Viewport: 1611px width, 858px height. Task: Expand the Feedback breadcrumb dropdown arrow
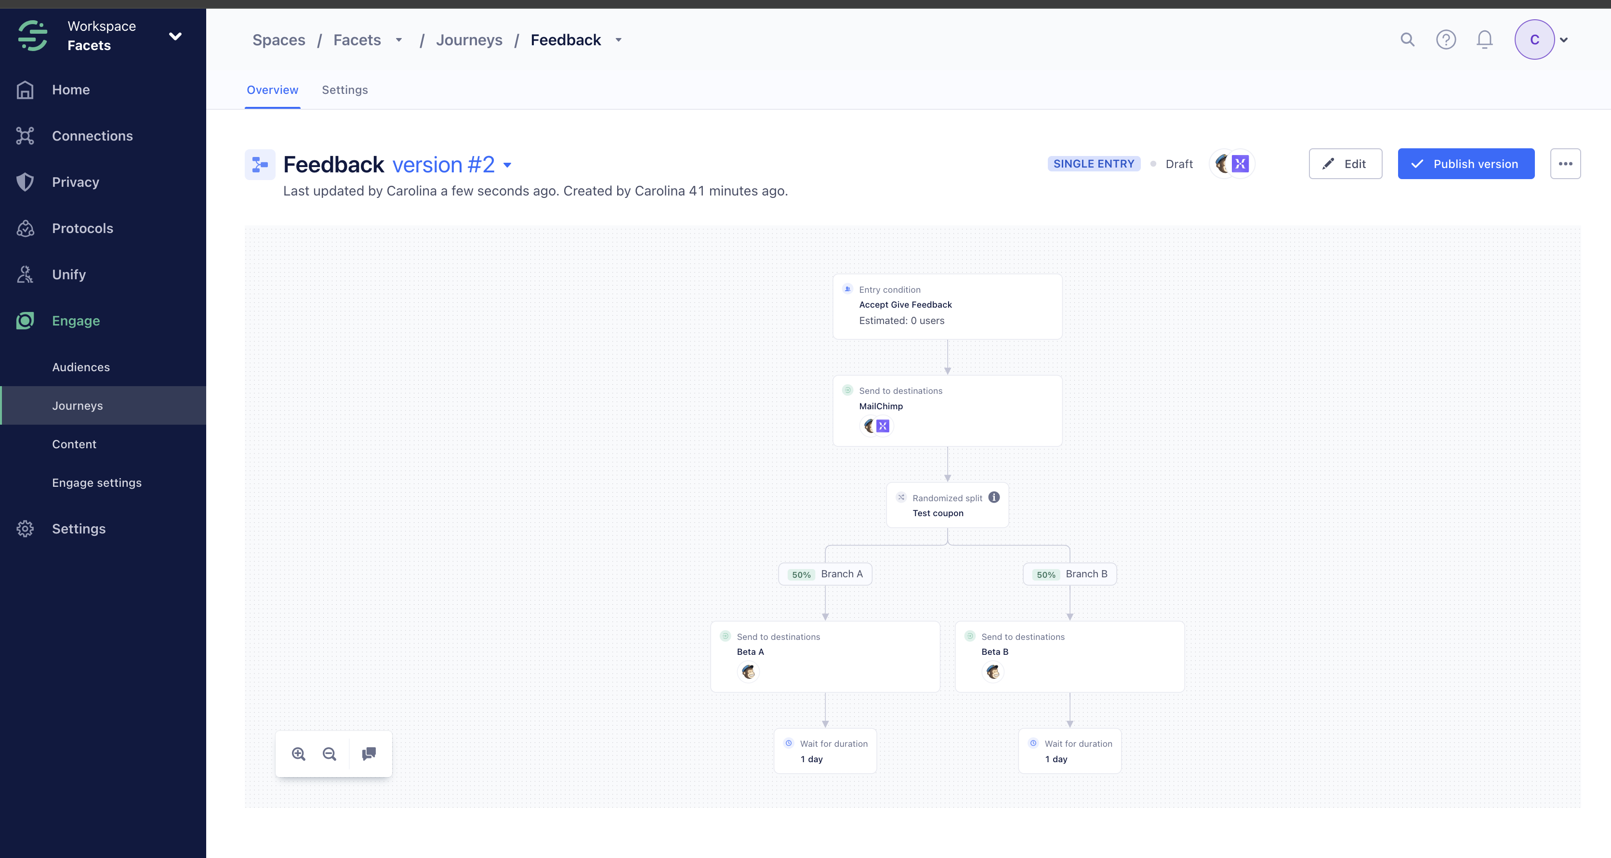pos(619,40)
